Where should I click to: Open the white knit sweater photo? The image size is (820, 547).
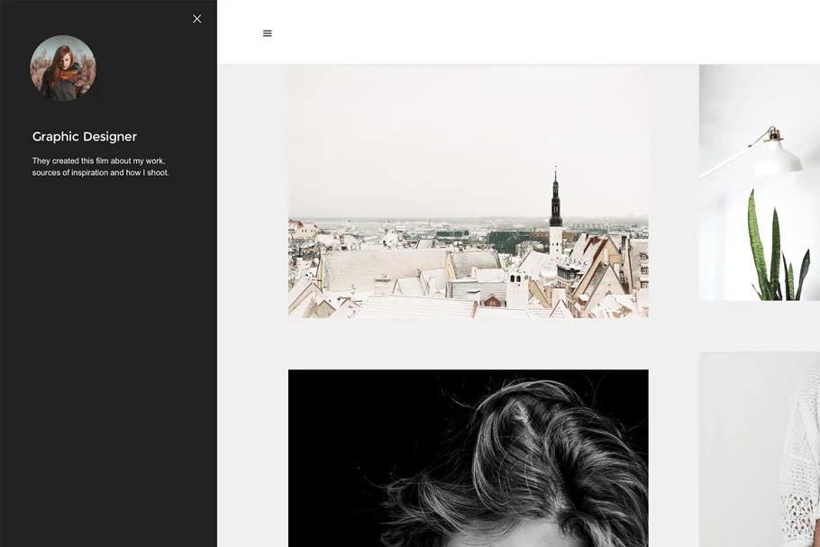click(759, 449)
